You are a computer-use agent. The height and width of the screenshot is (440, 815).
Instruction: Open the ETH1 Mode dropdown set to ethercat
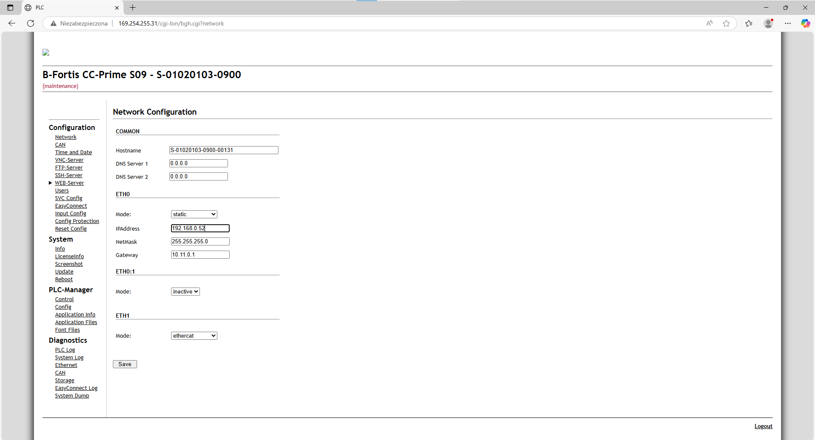point(194,336)
